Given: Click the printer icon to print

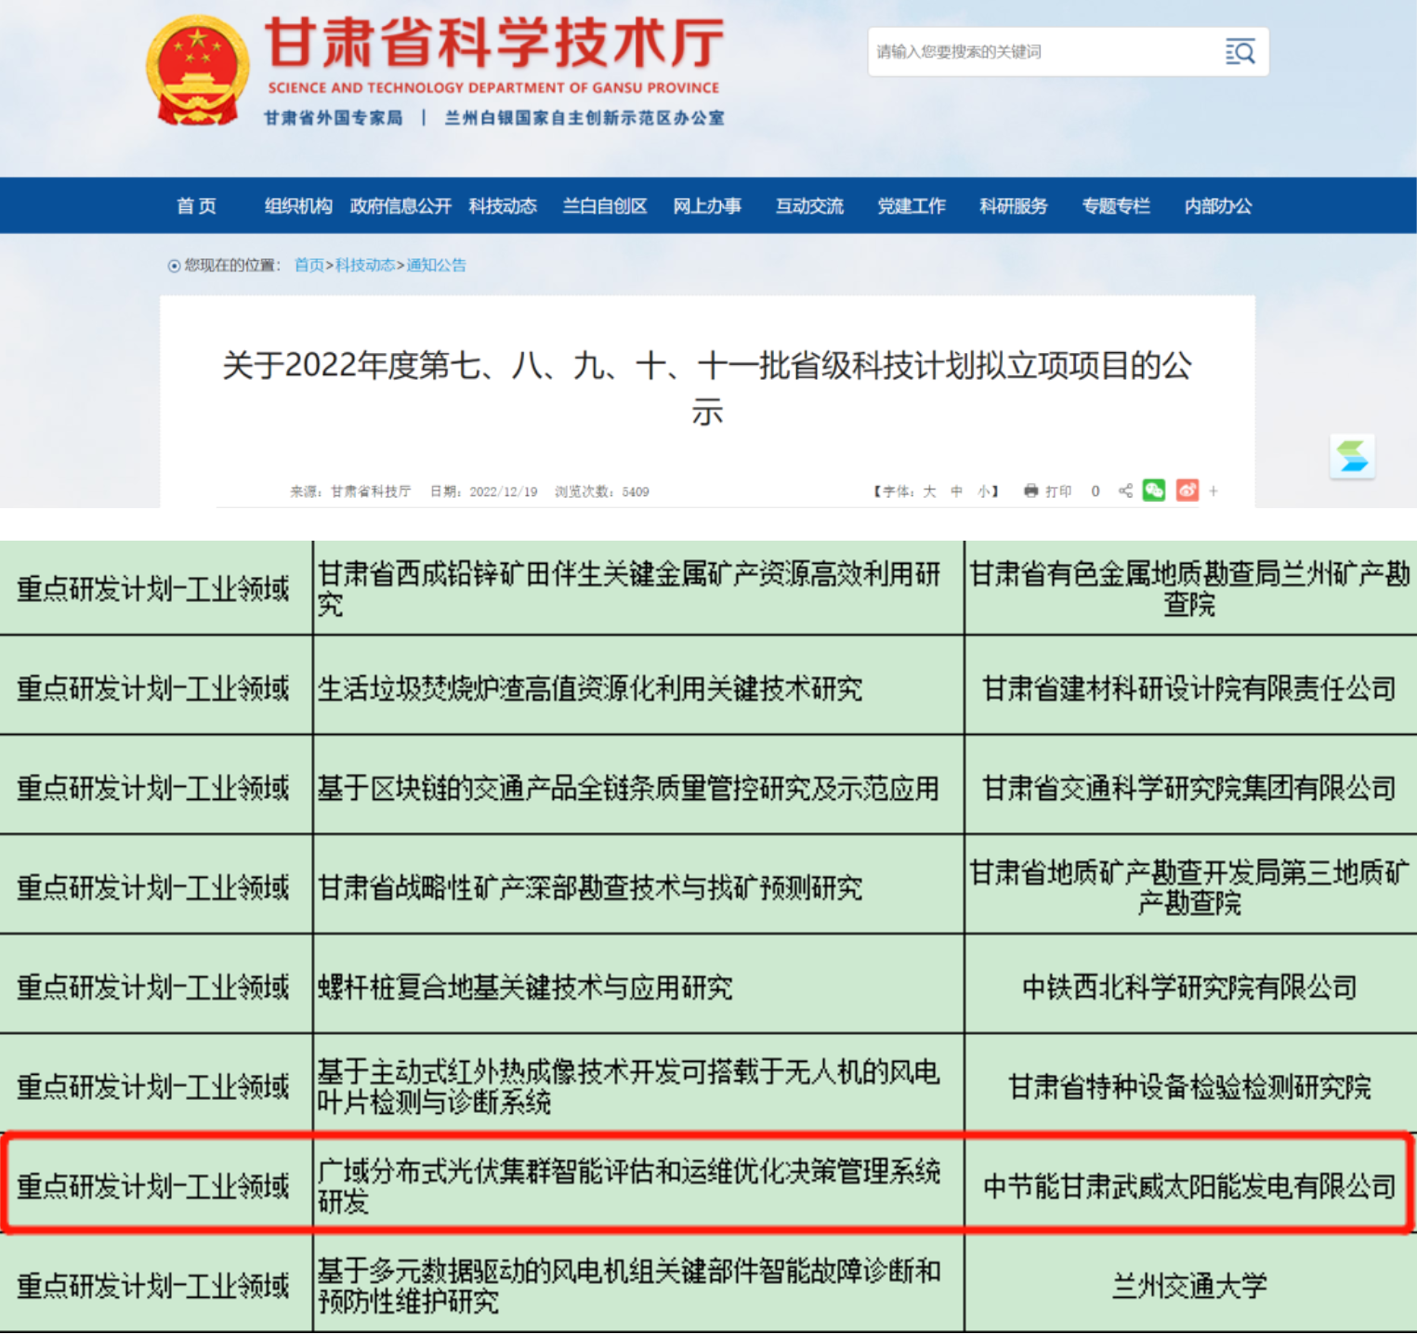Looking at the screenshot, I should (x=1030, y=491).
